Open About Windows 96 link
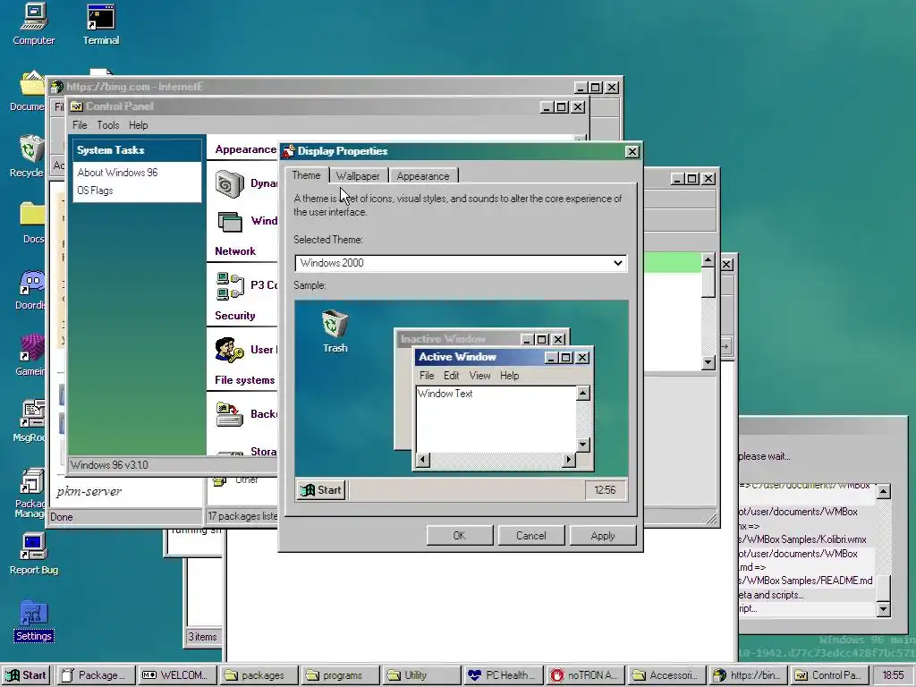This screenshot has width=916, height=687. [117, 173]
